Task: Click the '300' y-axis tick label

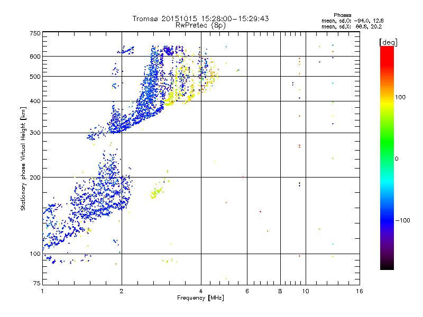Action: click(35, 133)
